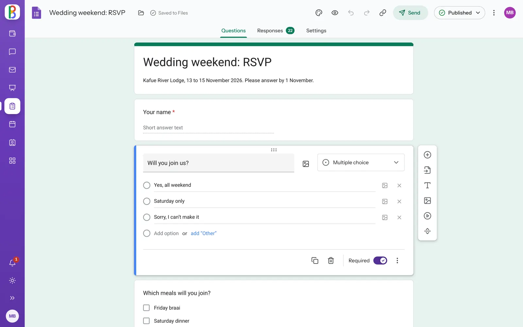Screen dimensions: 523x327
Task: Open MB account avatar at top right
Action: [510, 13]
